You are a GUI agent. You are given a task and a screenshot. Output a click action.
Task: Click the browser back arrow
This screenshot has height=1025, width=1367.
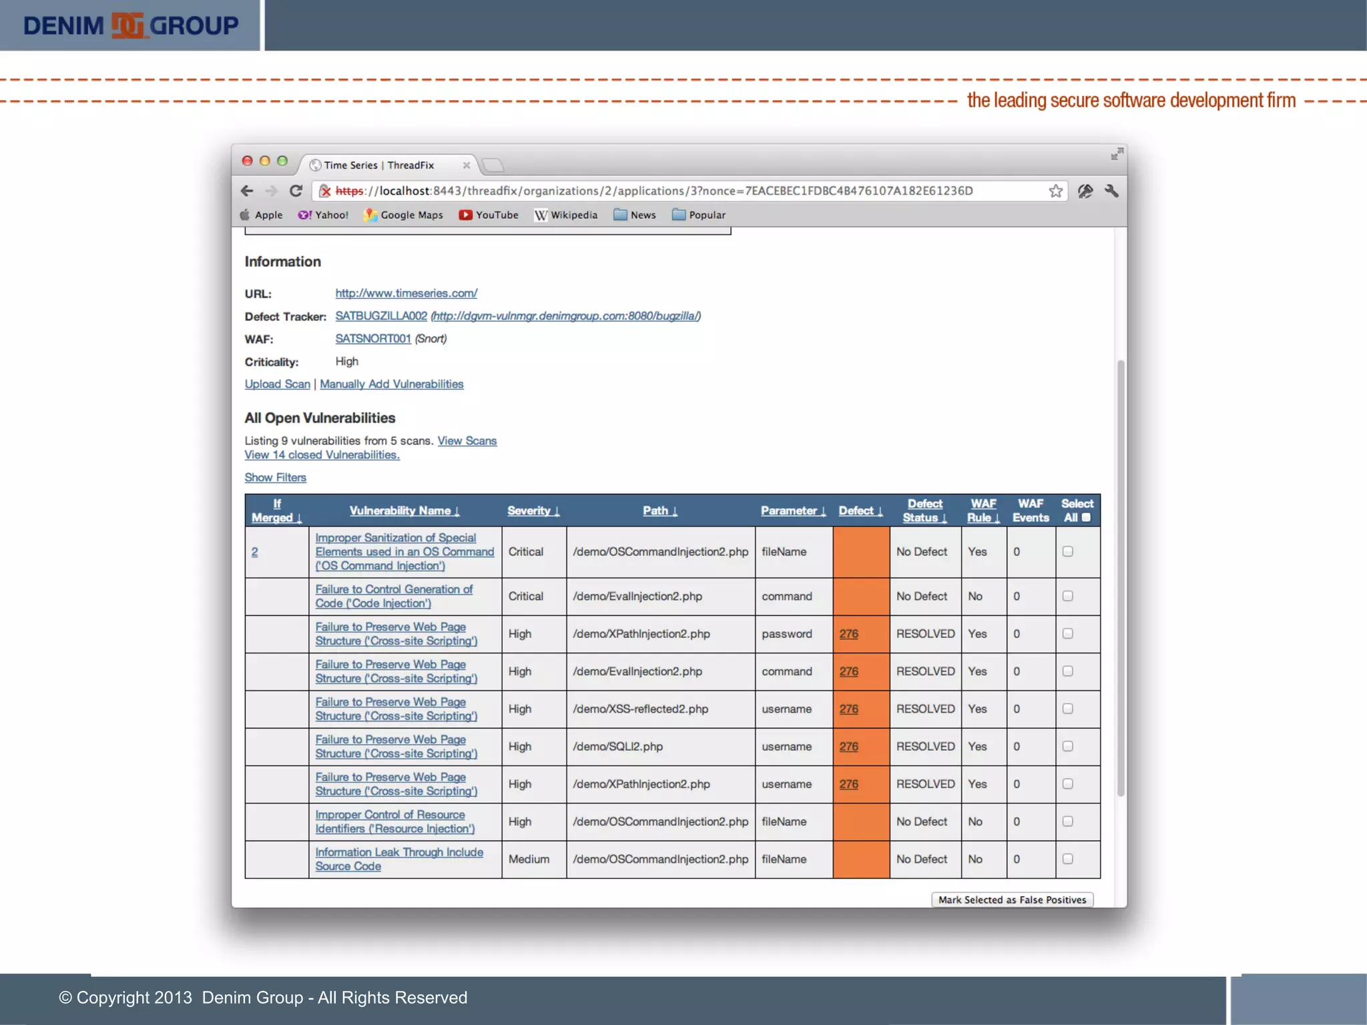point(247,191)
